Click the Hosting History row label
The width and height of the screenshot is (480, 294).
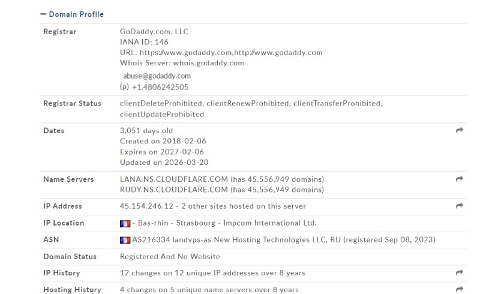pyautogui.click(x=72, y=290)
